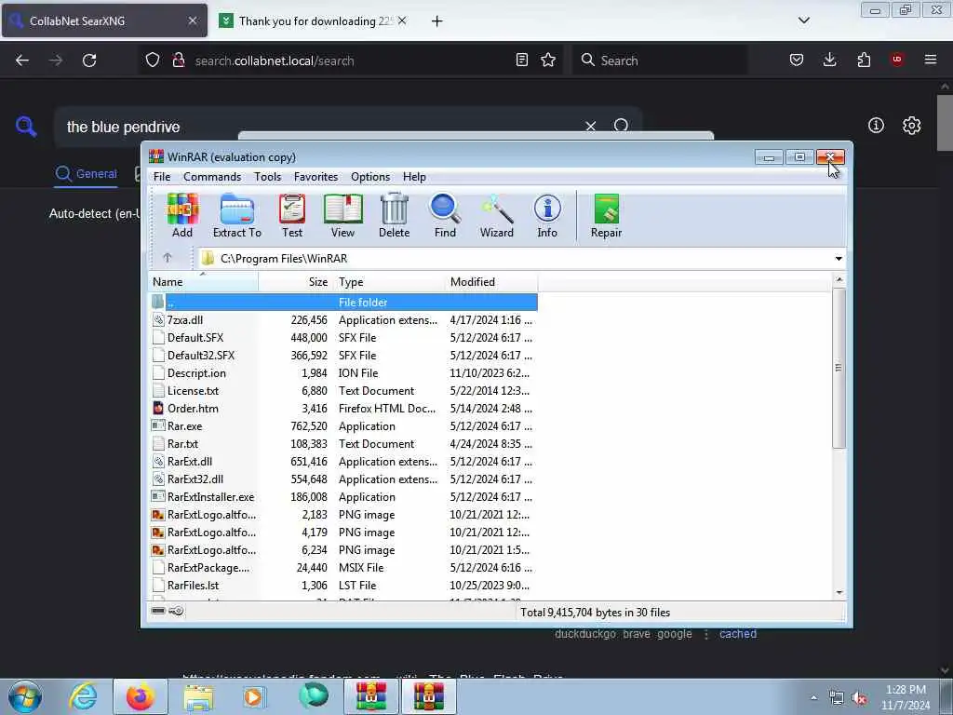Show hidden system tray icons

click(x=813, y=697)
